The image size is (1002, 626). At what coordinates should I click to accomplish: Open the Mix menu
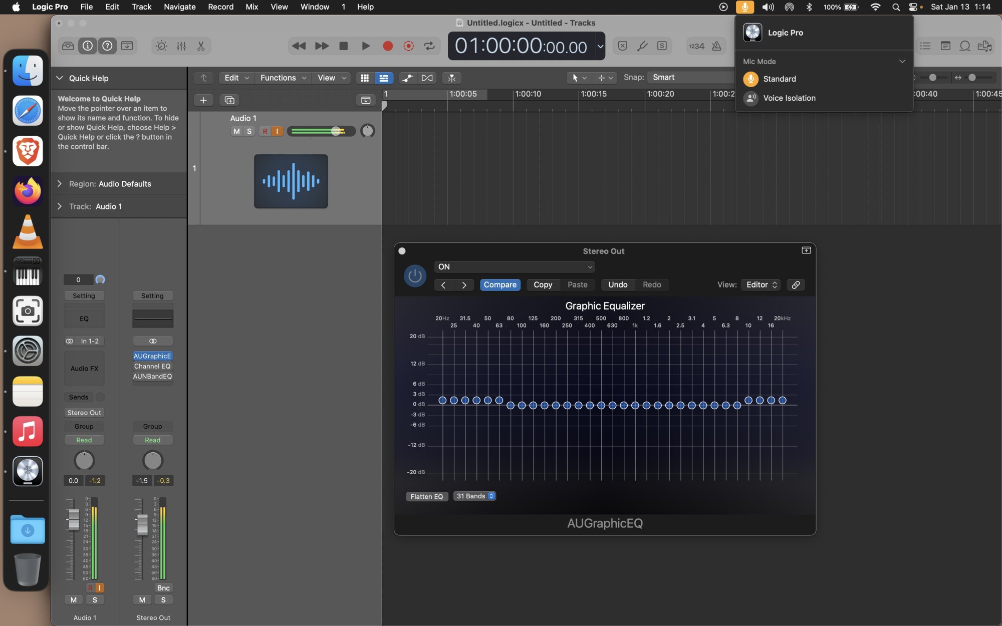click(x=252, y=7)
